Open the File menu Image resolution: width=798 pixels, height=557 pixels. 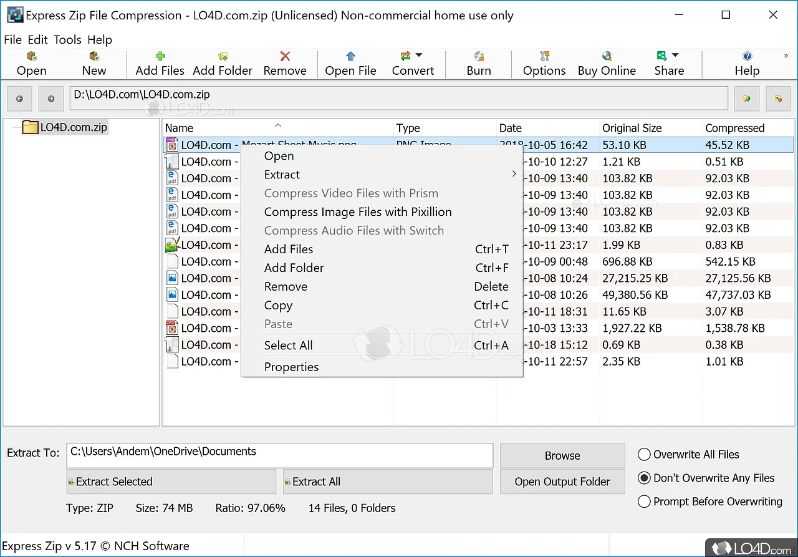(12, 39)
